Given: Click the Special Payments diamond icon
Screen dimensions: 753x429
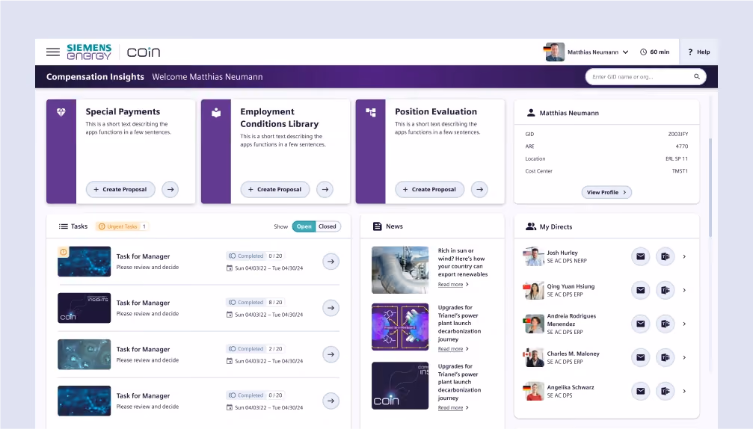Looking at the screenshot, I should coord(61,112).
